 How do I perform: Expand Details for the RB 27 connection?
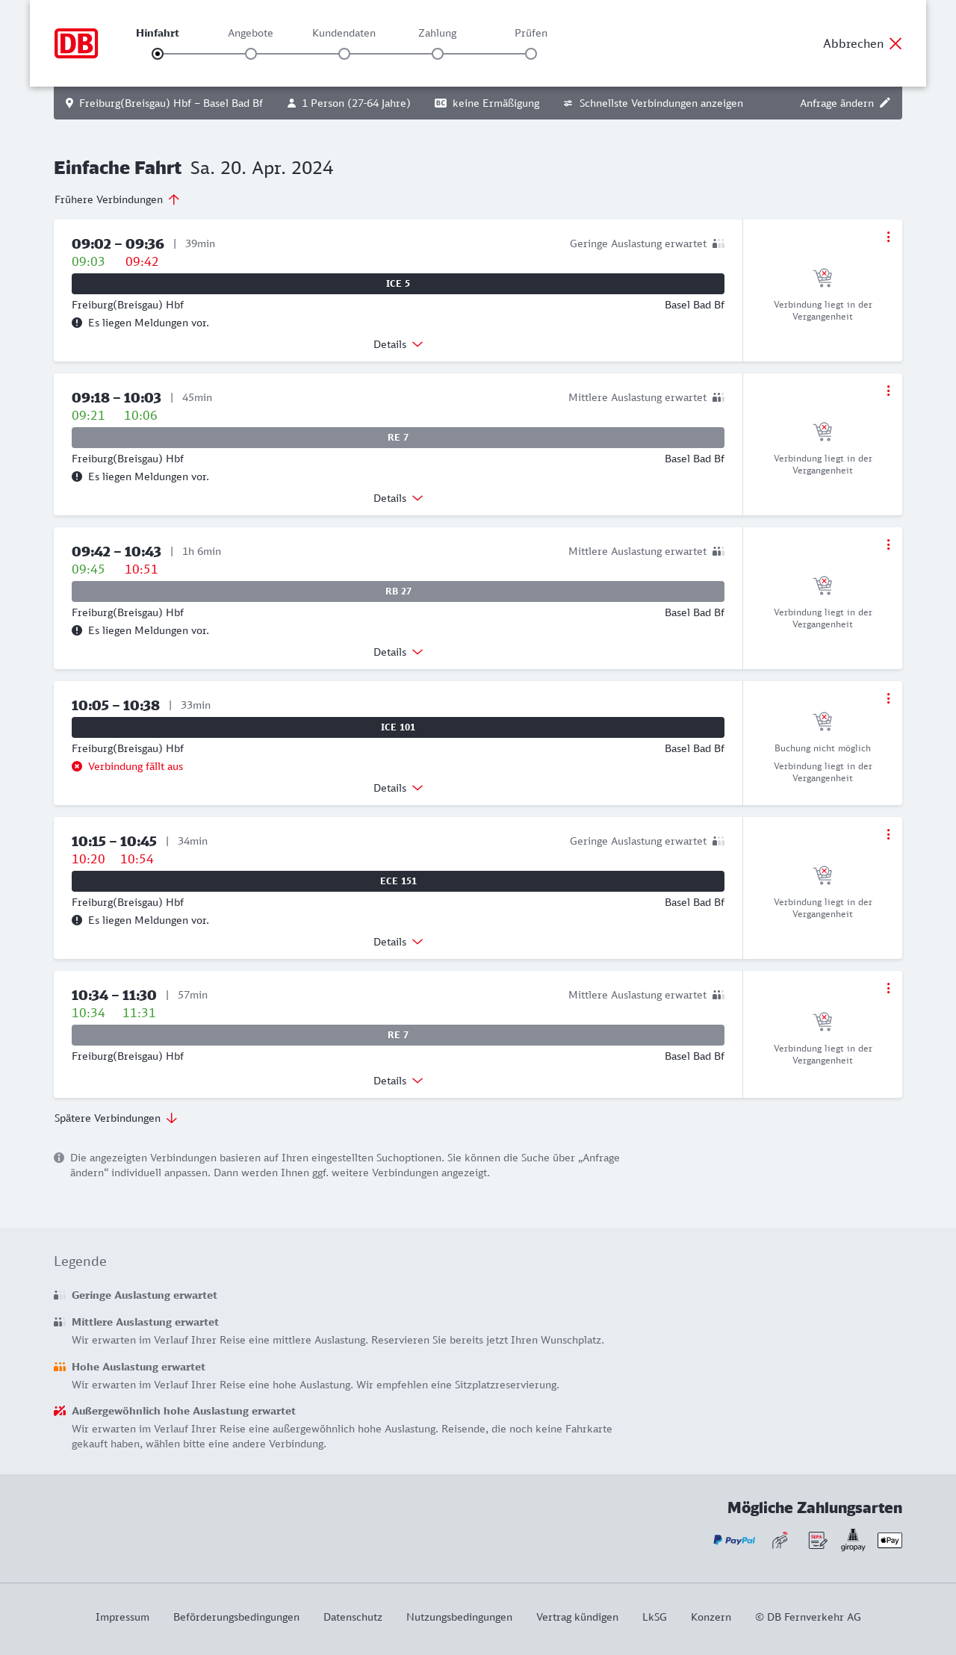pos(398,652)
